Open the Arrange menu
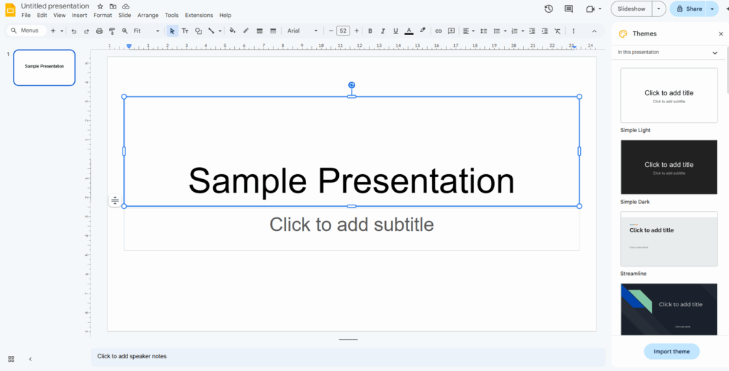Viewport: 729px width, 371px height. point(148,15)
